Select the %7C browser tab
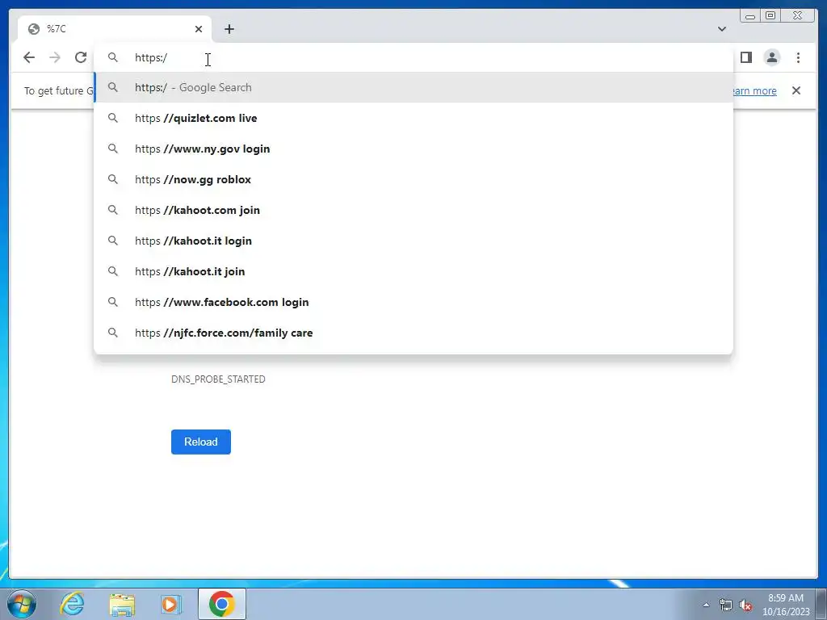The image size is (827, 620). pos(115,29)
